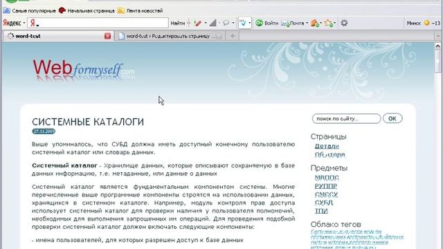
Task: Click the spell-check checkmark icon
Action: [x=243, y=23]
